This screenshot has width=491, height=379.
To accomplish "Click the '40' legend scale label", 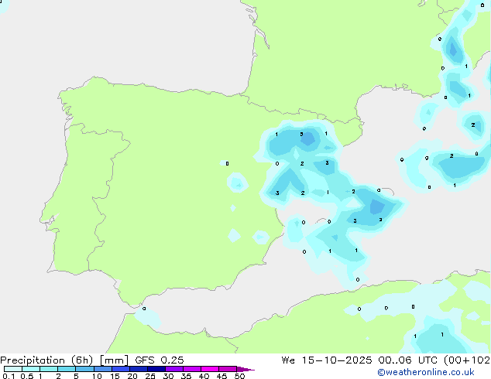I will [x=204, y=376].
